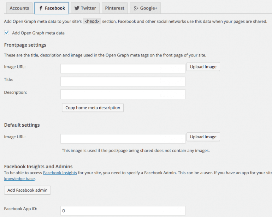Screen dimensions: 272x217
Task: Click the Google+ g+ icon on tab
Action: pos(136,8)
